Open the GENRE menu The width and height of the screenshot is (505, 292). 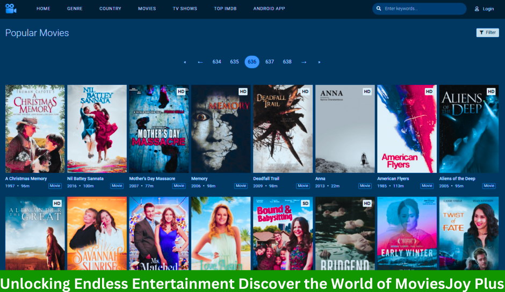click(75, 9)
